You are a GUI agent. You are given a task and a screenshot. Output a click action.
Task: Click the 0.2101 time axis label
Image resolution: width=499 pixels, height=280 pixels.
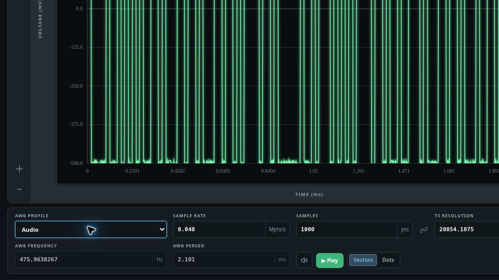(133, 171)
